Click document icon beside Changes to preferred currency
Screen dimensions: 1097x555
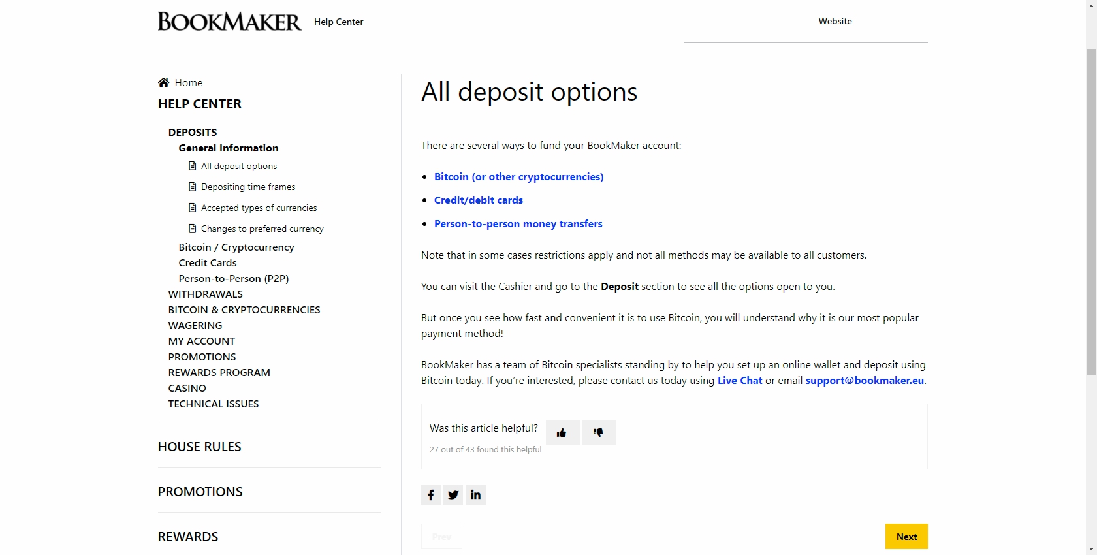coord(193,229)
